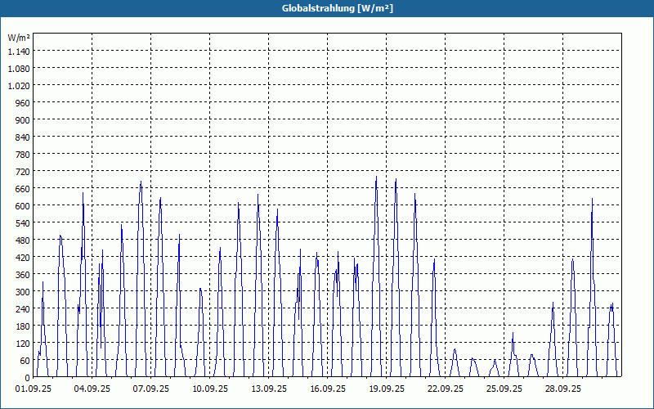Image resolution: width=654 pixels, height=409 pixels.
Task: Click the 60 y-axis label
Action: coord(25,361)
